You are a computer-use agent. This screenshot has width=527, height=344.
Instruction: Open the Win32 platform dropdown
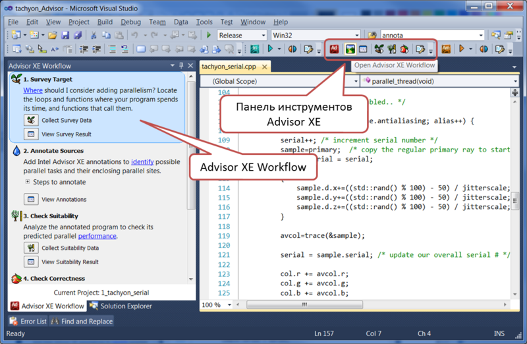click(x=357, y=35)
